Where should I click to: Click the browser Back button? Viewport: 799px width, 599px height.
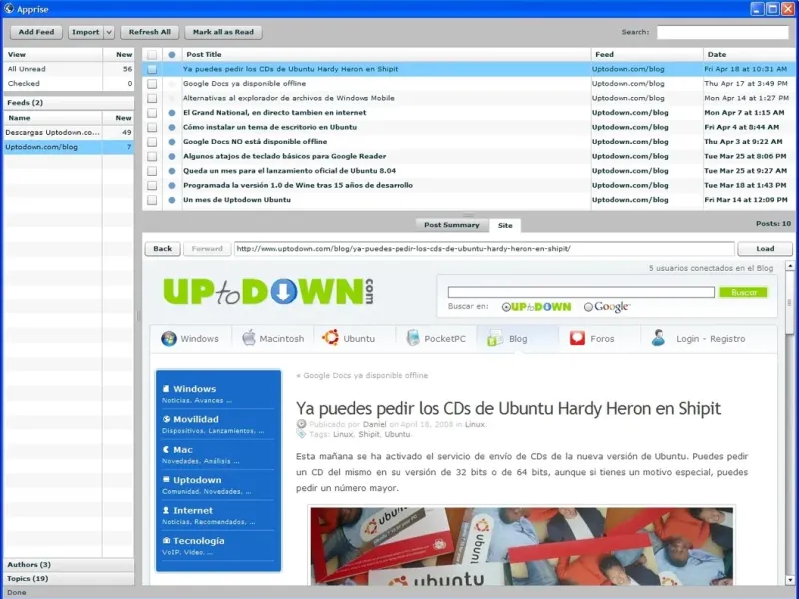(162, 248)
